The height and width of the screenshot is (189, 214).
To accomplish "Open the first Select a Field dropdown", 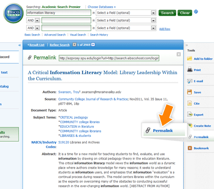I will (x=153, y=13).
